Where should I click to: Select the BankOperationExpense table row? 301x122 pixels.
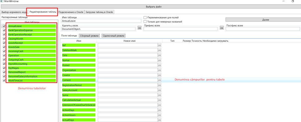(x=32, y=30)
